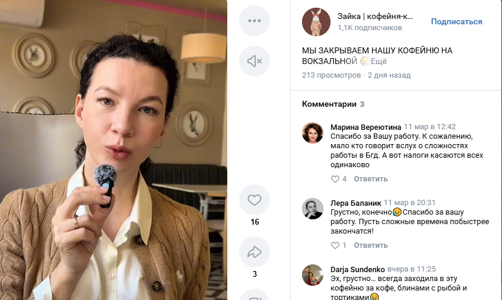
Task: Unmute the video sound
Action: pyautogui.click(x=255, y=61)
